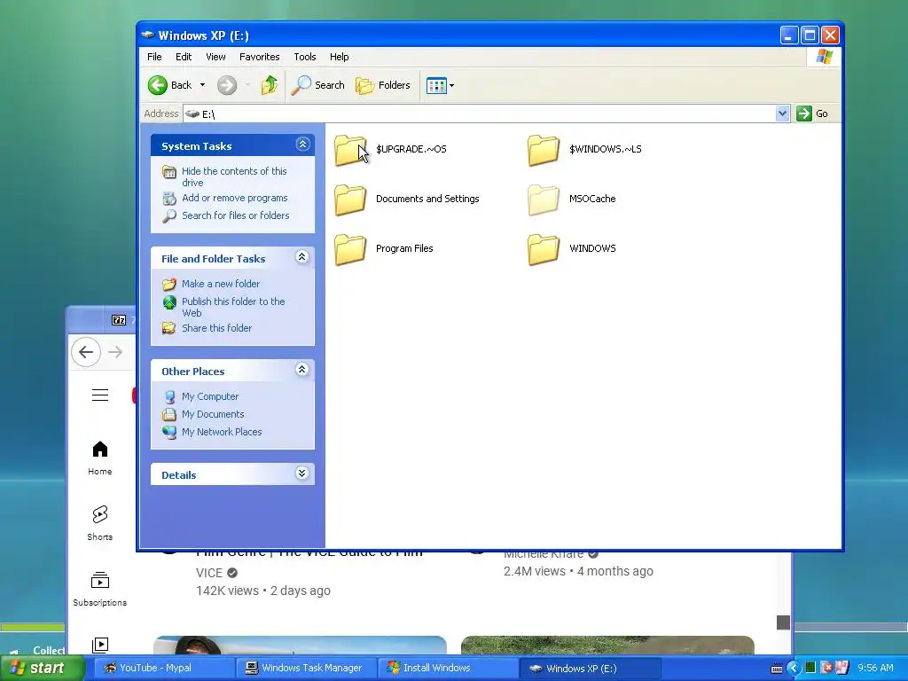Click Make a new folder

(x=221, y=284)
